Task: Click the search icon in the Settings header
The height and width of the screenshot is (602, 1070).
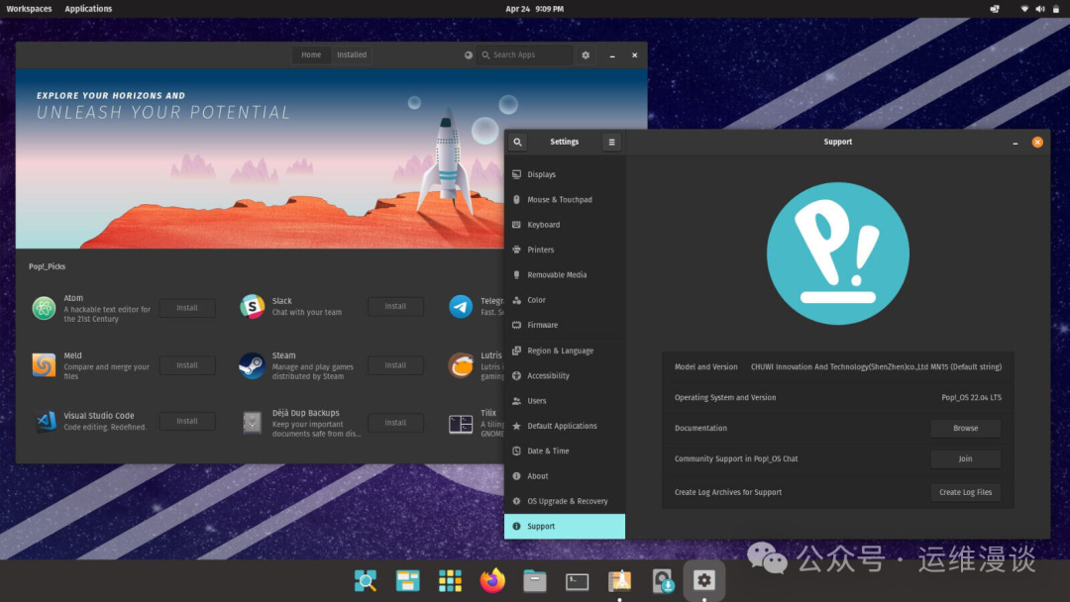Action: tap(517, 142)
